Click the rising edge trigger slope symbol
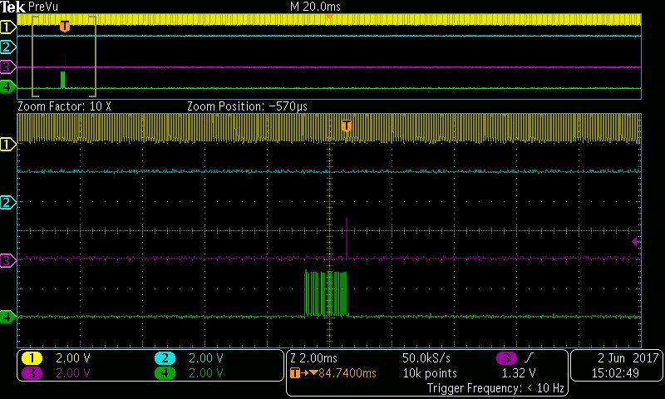The image size is (665, 399). click(x=529, y=358)
